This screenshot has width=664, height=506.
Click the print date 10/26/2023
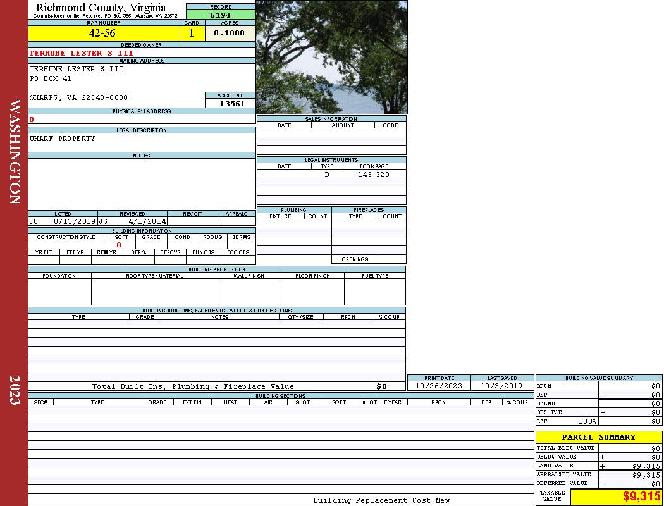click(x=439, y=386)
